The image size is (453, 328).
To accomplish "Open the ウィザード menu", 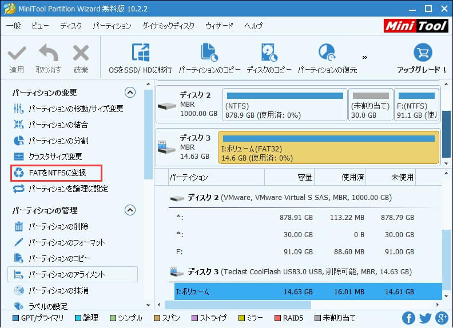I will tap(219, 26).
